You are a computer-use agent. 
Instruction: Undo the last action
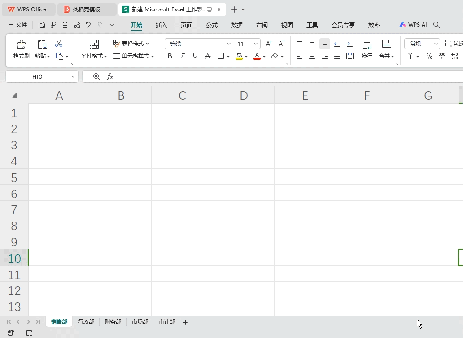coord(88,25)
